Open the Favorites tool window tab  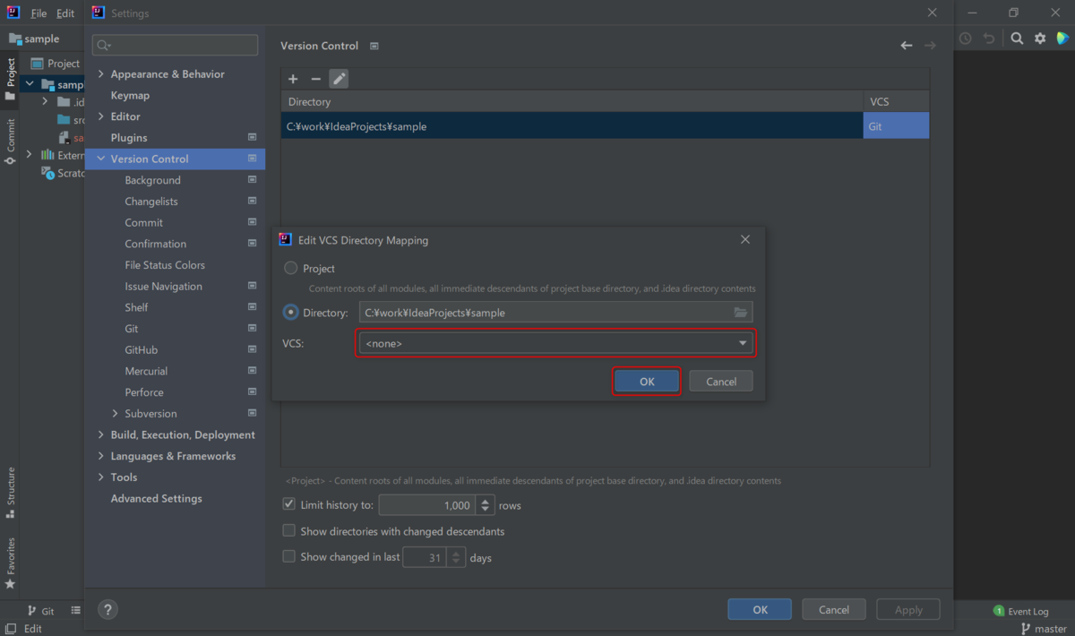click(x=10, y=563)
